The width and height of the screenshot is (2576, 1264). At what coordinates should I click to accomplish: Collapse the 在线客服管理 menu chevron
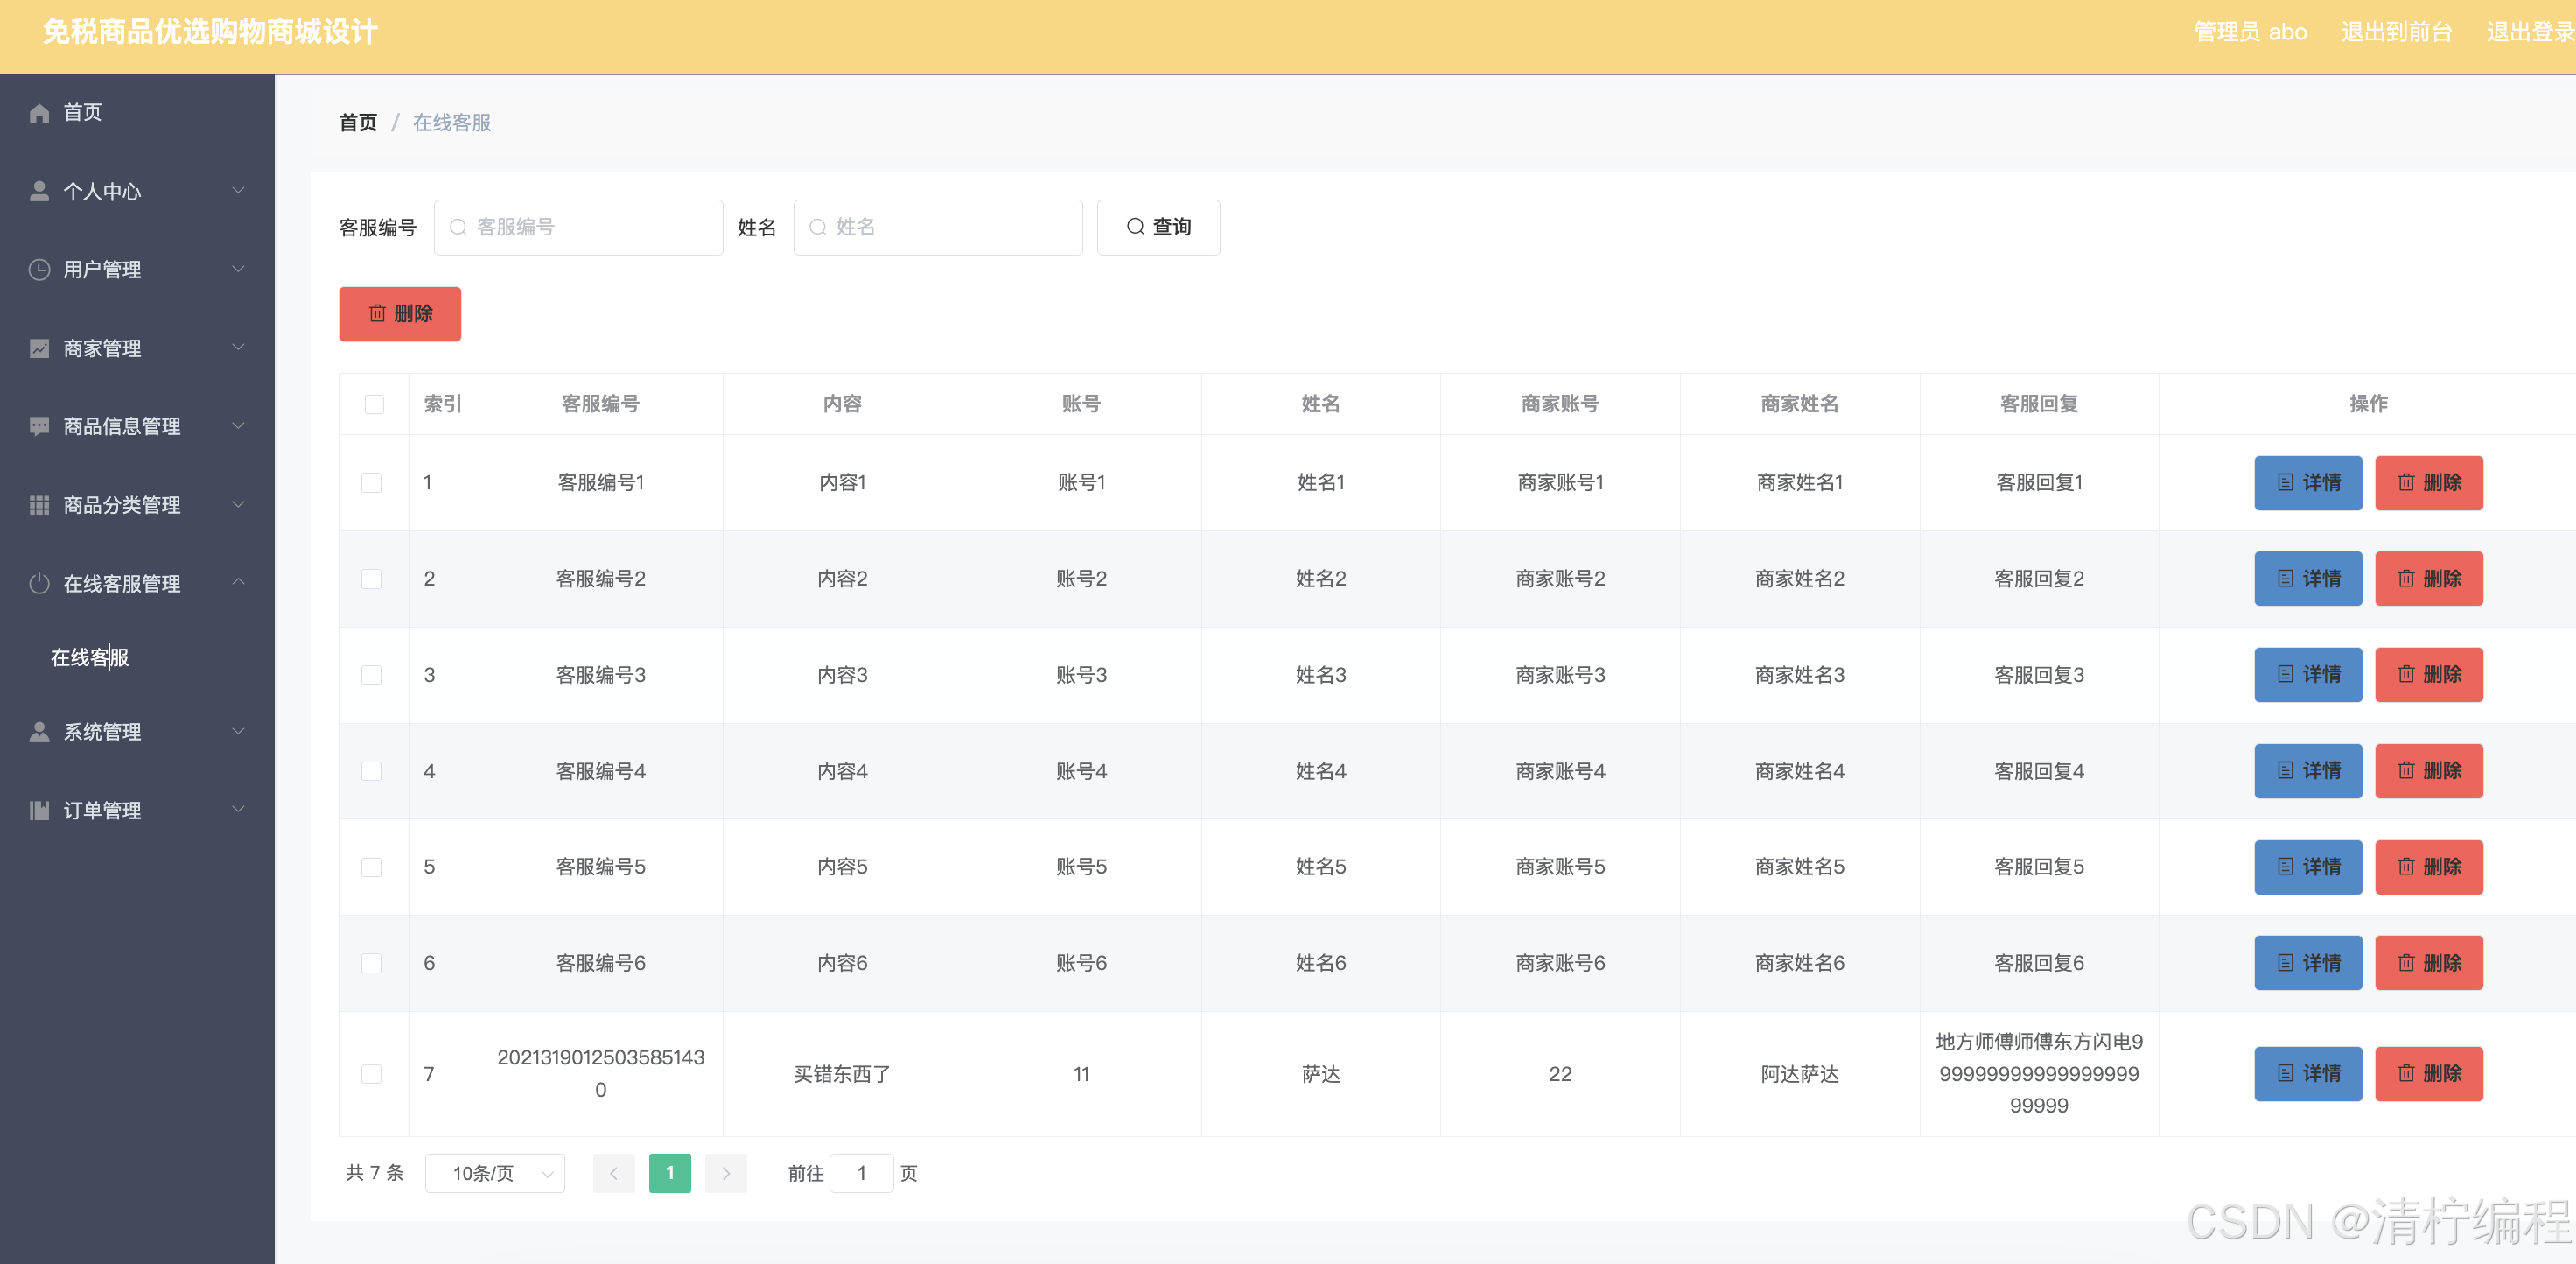click(x=238, y=582)
